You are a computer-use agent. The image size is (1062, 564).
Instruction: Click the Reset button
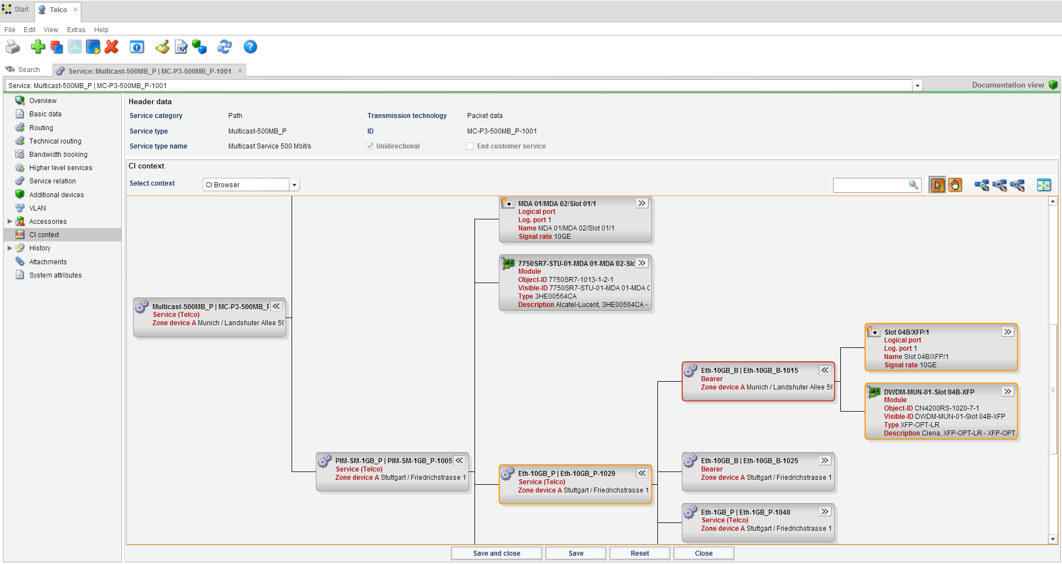(639, 553)
